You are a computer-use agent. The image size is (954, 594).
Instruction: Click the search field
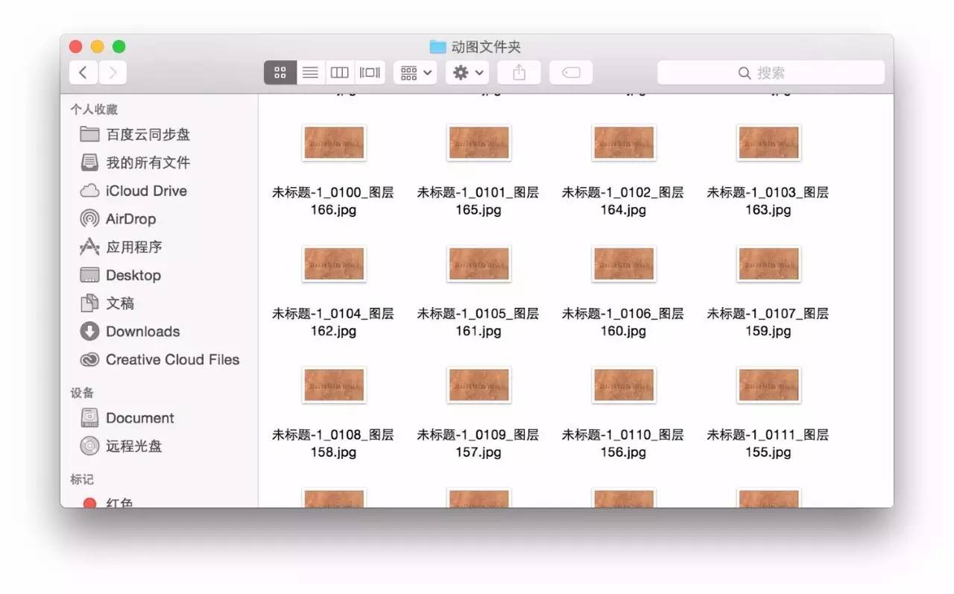pos(771,72)
